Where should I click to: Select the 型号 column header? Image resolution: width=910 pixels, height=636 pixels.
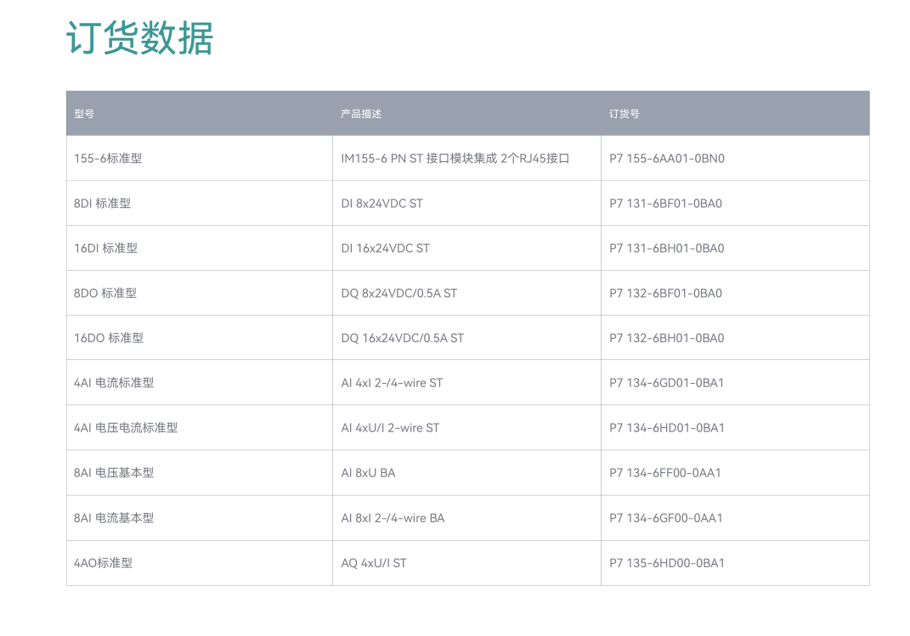tap(84, 114)
